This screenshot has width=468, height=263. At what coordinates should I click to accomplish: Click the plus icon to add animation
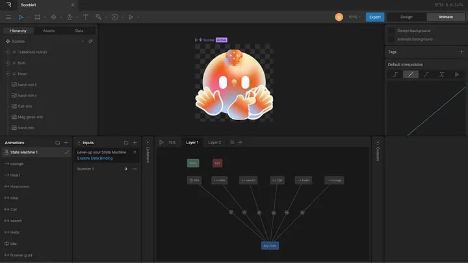pos(66,142)
